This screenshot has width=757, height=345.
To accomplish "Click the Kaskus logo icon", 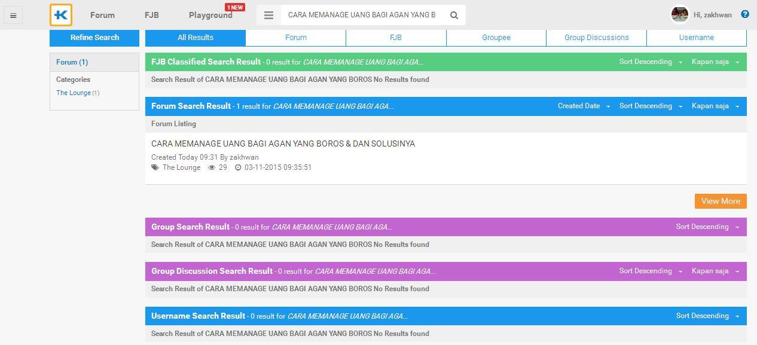I will point(60,15).
